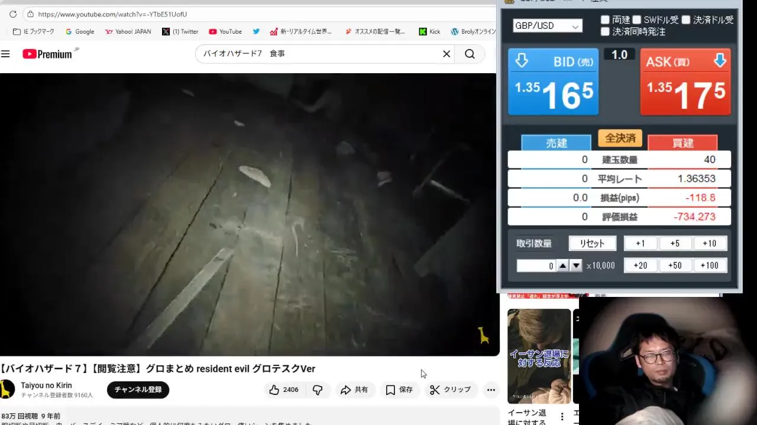The width and height of the screenshot is (757, 425).
Task: Open the YouTube hamburger menu
Action: [5, 54]
